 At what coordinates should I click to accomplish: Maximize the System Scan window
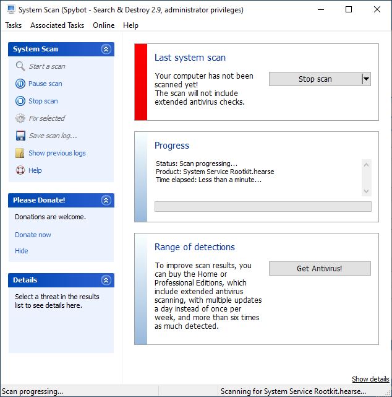click(349, 10)
